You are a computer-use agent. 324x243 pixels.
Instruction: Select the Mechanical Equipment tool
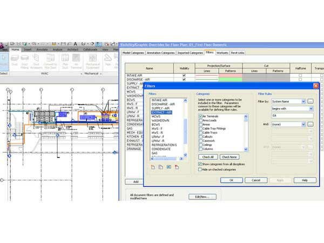coord(93,62)
